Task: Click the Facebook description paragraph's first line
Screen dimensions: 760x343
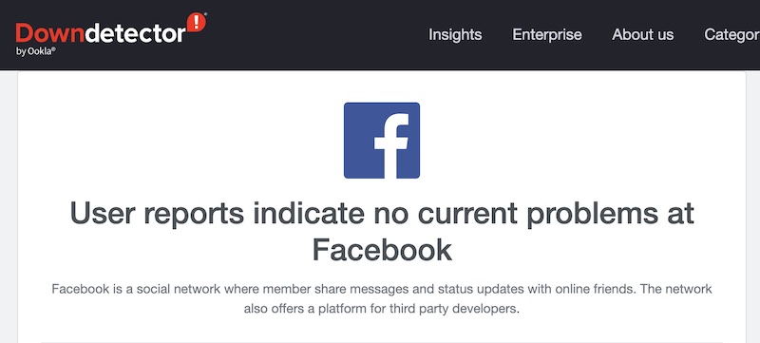Action: (x=382, y=289)
